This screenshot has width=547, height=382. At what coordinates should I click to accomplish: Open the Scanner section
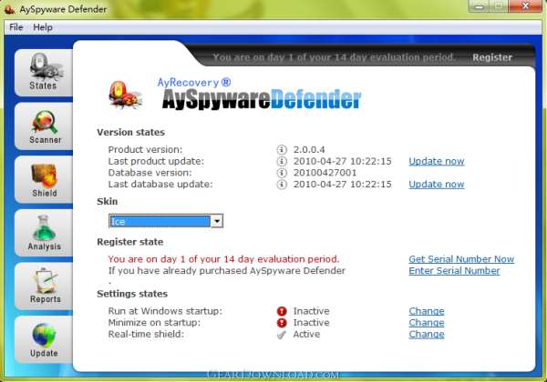43,126
